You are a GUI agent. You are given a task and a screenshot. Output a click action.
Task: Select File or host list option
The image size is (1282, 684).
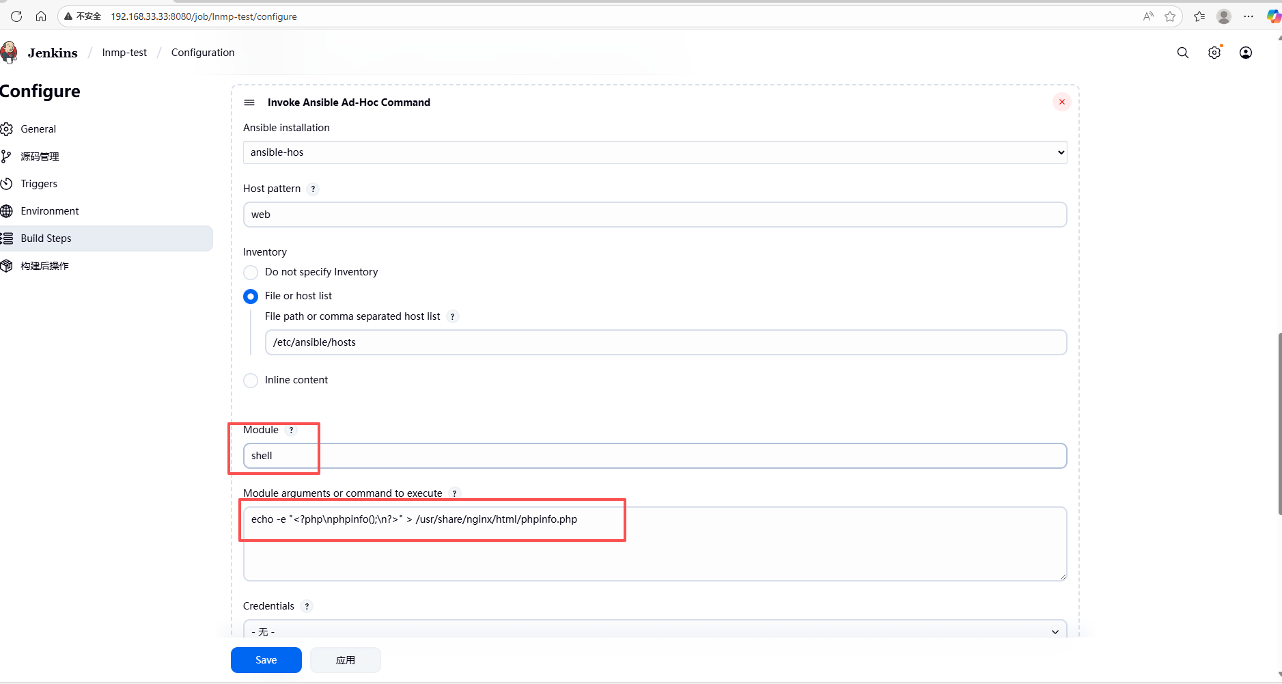pos(251,297)
